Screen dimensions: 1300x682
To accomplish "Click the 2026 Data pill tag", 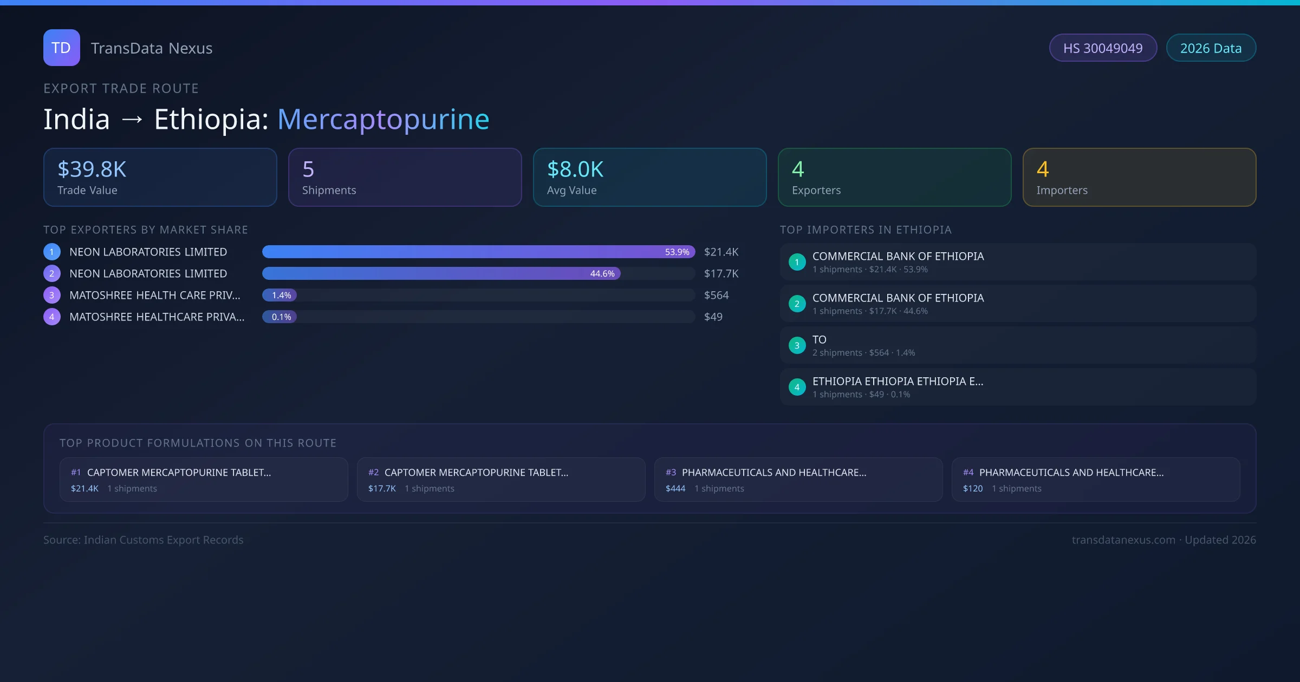I will 1211,48.
